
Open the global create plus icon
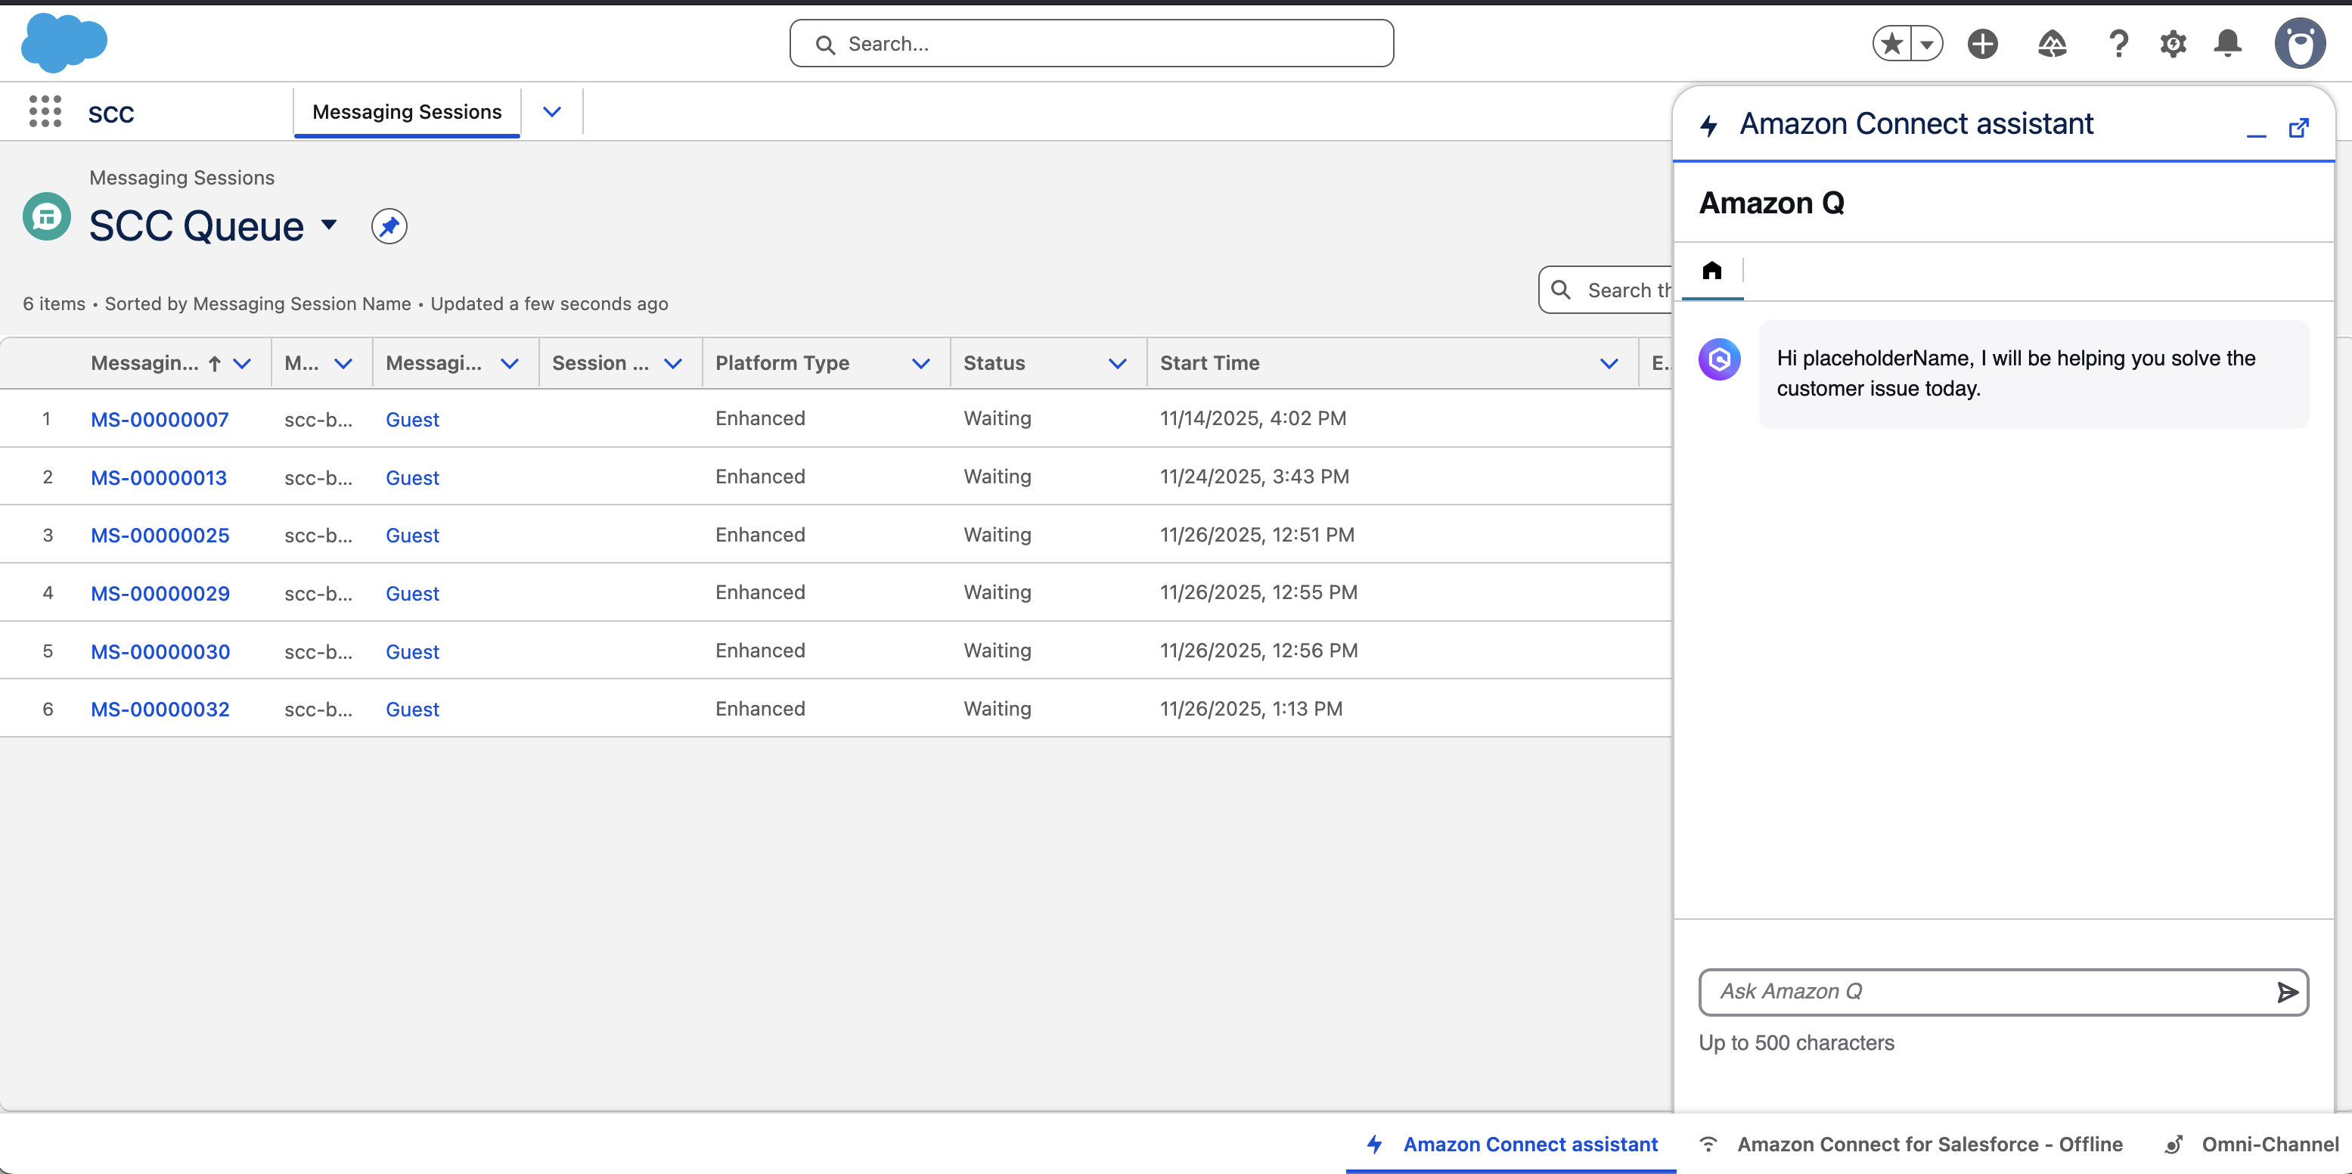pyautogui.click(x=1982, y=44)
